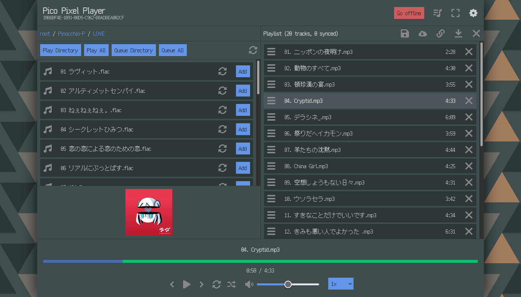
Task: Seek within the track progress bar
Action: click(x=260, y=261)
